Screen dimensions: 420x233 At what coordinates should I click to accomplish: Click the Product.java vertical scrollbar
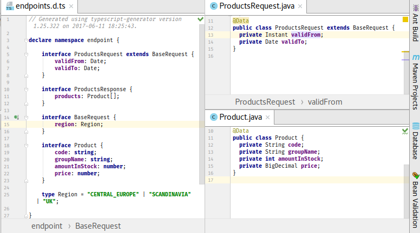point(406,191)
